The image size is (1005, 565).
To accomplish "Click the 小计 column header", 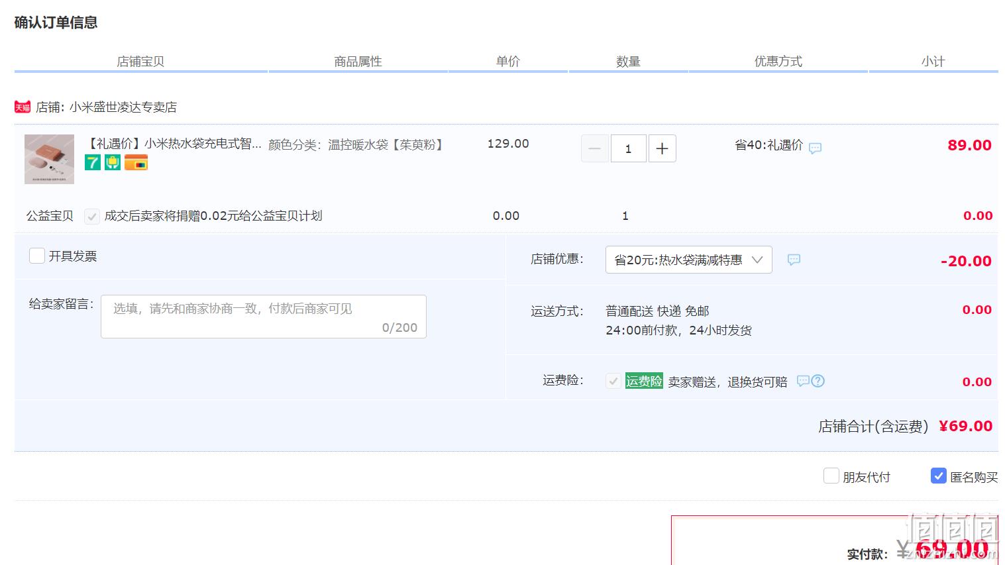I will (x=933, y=62).
